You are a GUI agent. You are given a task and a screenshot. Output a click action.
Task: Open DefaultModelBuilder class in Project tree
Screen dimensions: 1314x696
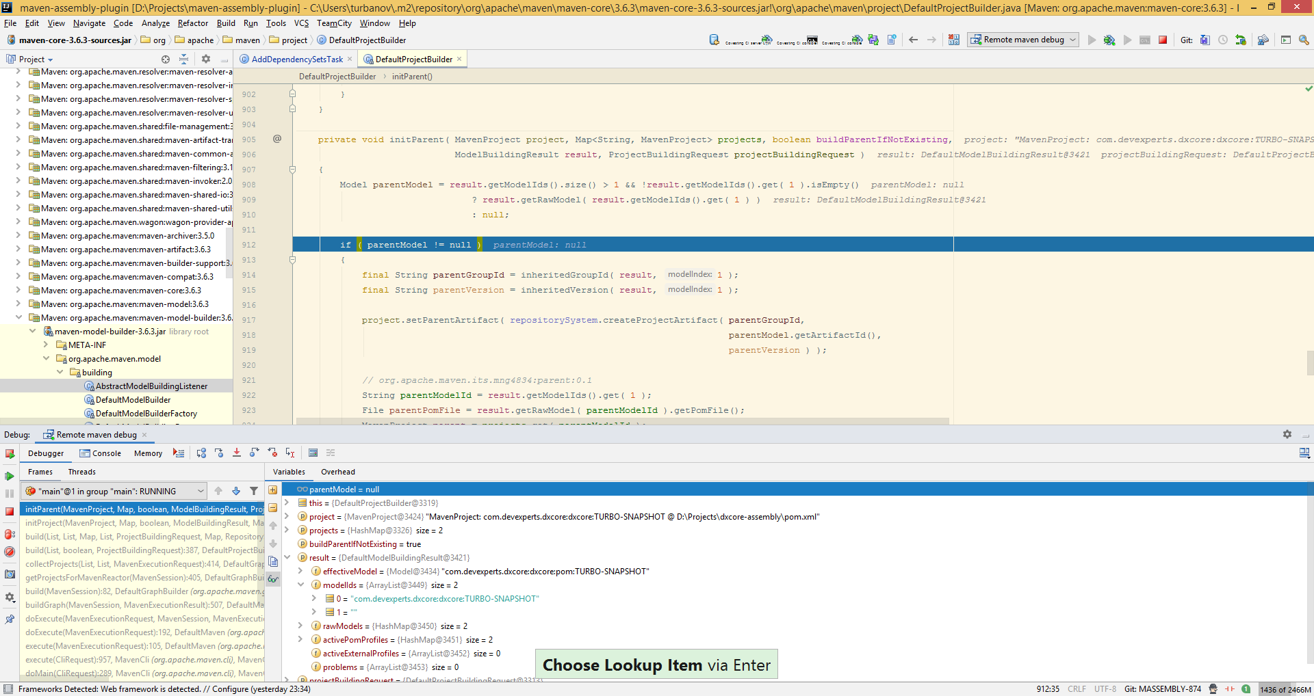(133, 400)
